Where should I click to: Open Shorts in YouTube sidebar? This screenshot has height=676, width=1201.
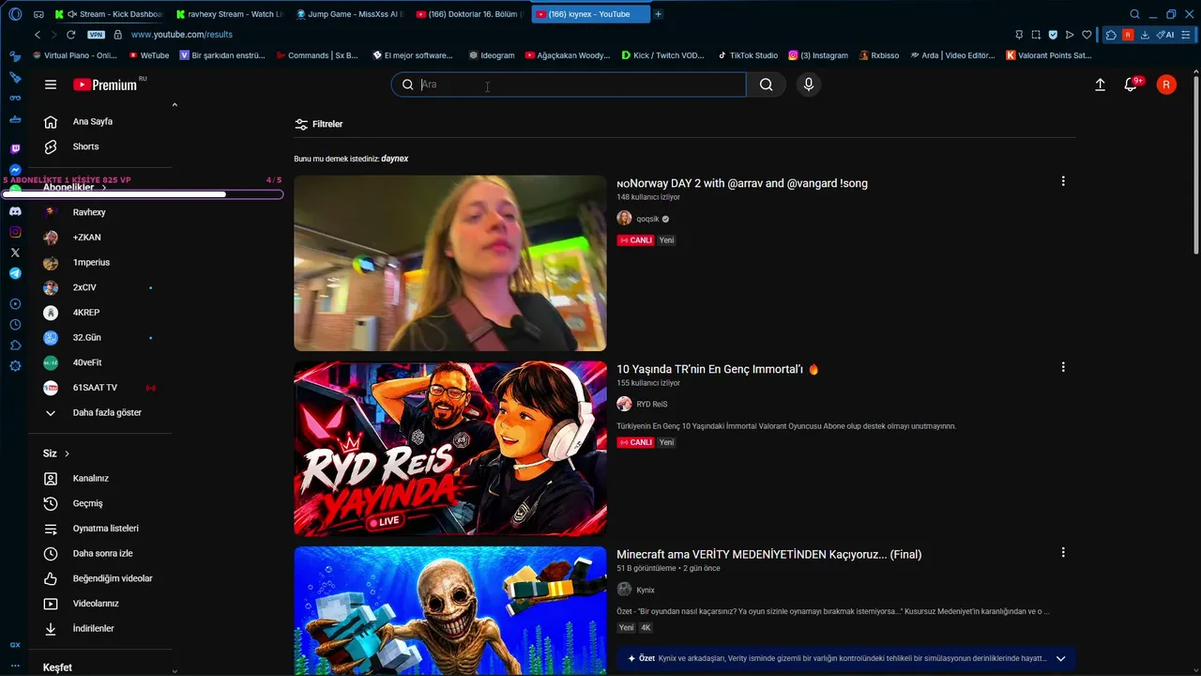(85, 146)
